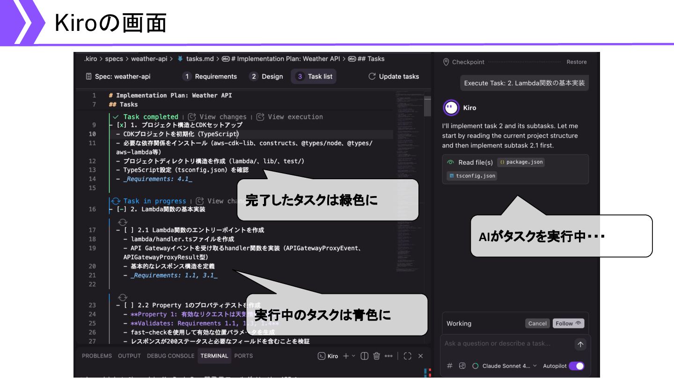The height and width of the screenshot is (379, 674).
Task: Select the Task list tab
Action: coord(314,76)
